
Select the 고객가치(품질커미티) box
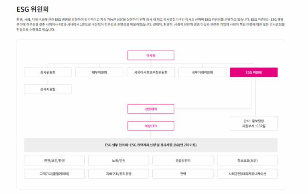click(54, 174)
